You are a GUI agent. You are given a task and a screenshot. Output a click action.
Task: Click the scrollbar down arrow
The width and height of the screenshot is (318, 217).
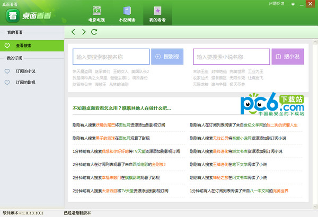[315, 206]
